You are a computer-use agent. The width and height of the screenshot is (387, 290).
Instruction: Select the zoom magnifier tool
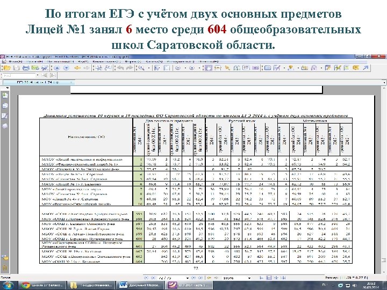[x=141, y=68]
